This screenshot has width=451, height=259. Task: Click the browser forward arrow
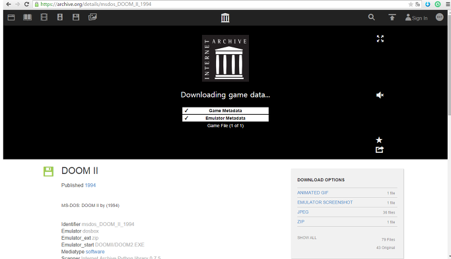[x=18, y=4]
